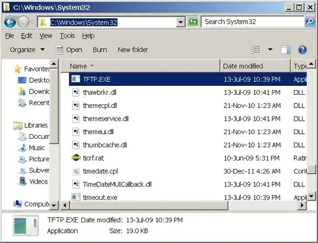318x243 pixels.
Task: Click the navigation pane scroll thumb
Action: tap(54, 106)
